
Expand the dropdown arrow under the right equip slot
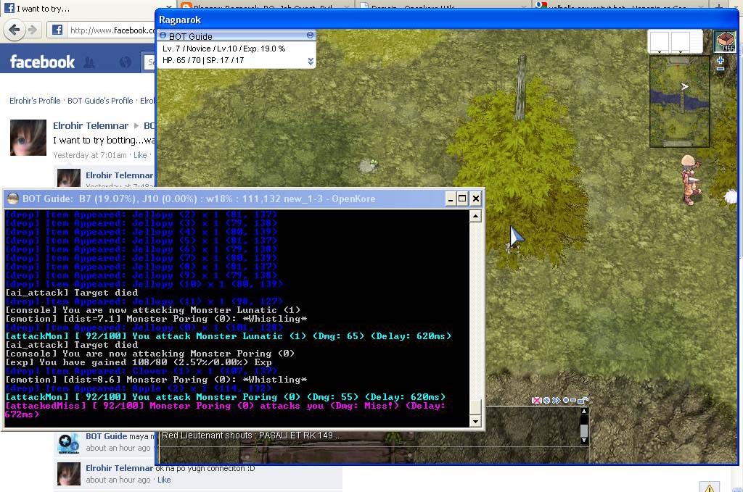point(681,52)
